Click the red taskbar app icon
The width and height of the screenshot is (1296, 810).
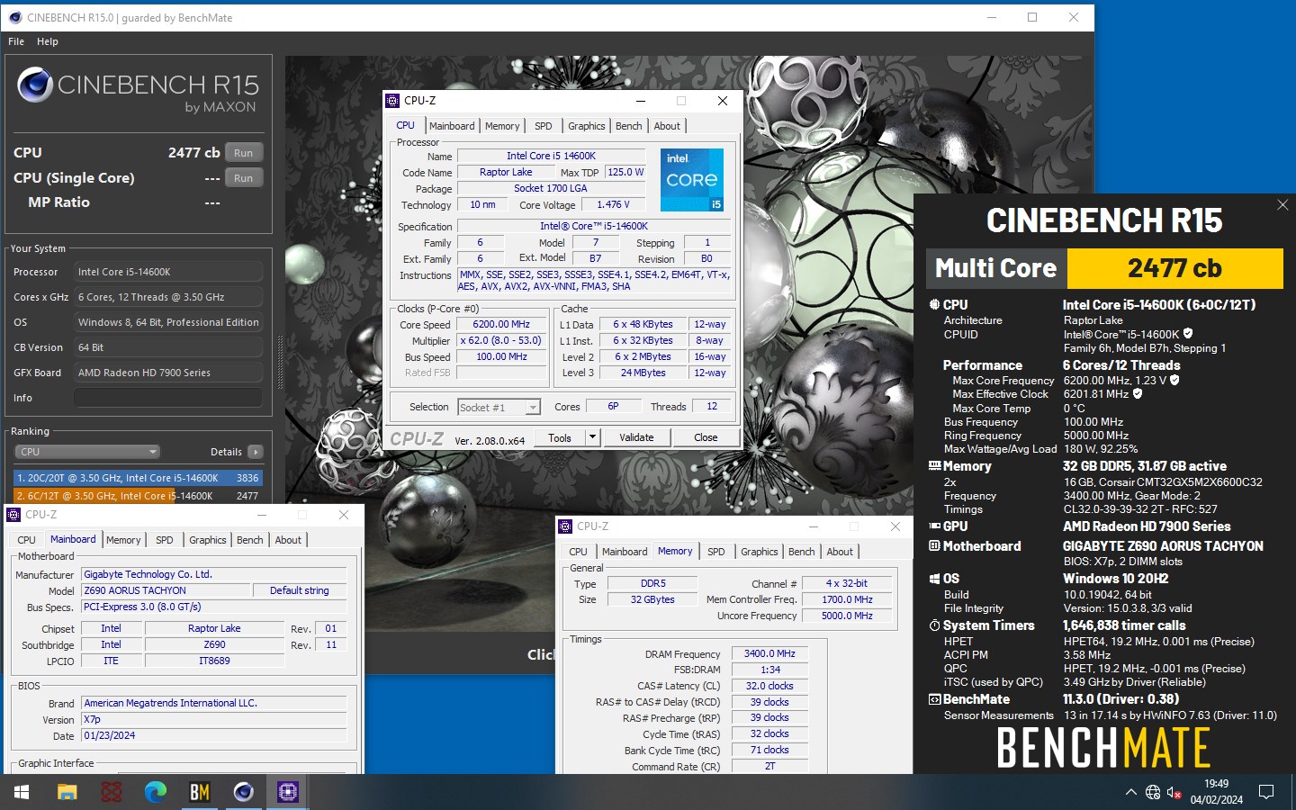pyautogui.click(x=112, y=792)
